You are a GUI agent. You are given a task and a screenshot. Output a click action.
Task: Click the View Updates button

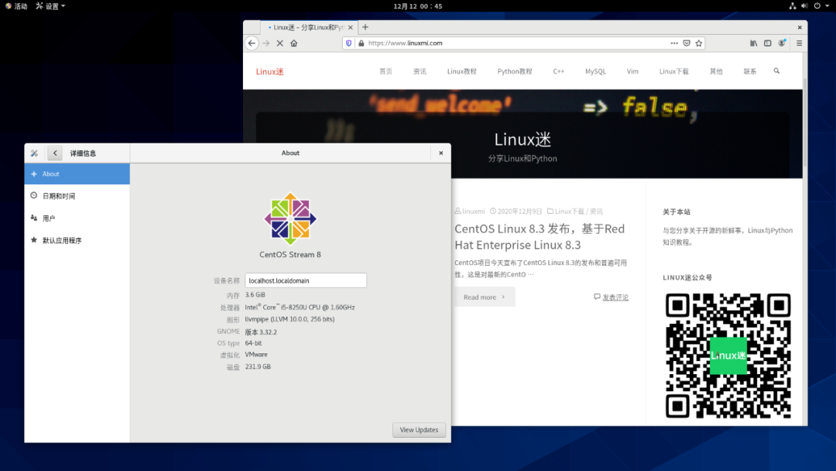coord(419,430)
